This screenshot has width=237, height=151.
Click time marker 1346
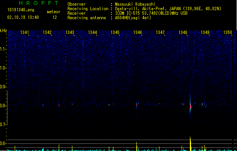tap(138, 32)
